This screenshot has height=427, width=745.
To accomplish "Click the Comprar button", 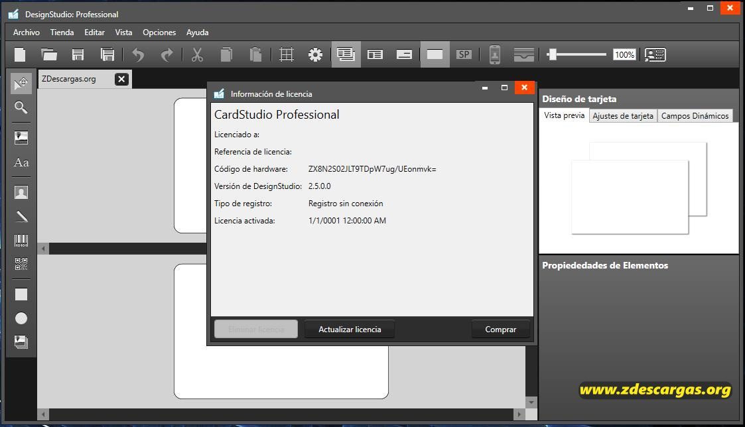I will (500, 329).
